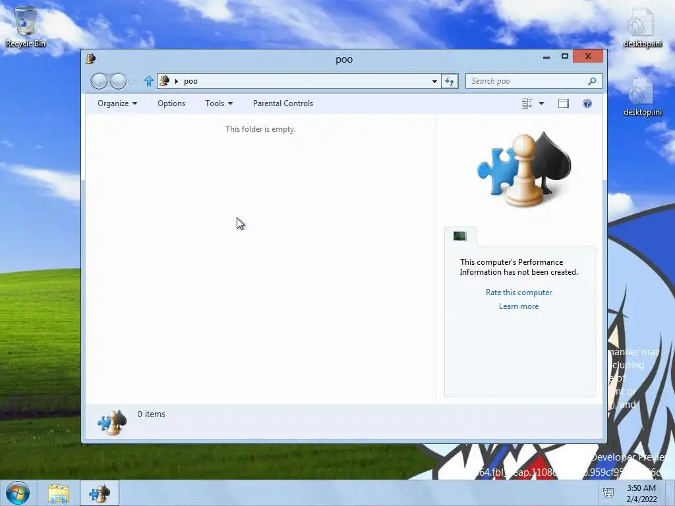675x506 pixels.
Task: Click the Forward navigation button
Action: (118, 81)
